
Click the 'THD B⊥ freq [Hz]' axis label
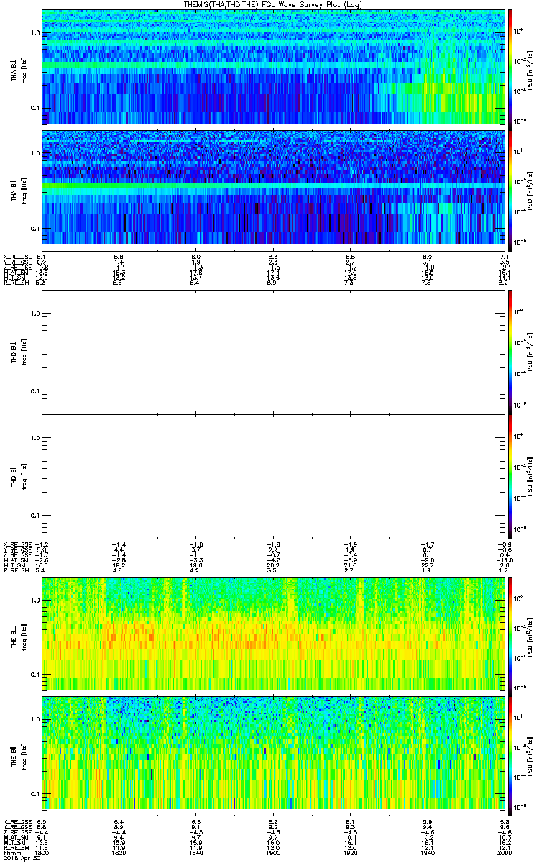click(x=18, y=352)
